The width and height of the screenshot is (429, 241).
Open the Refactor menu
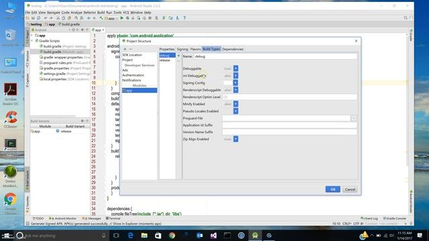tap(90, 13)
